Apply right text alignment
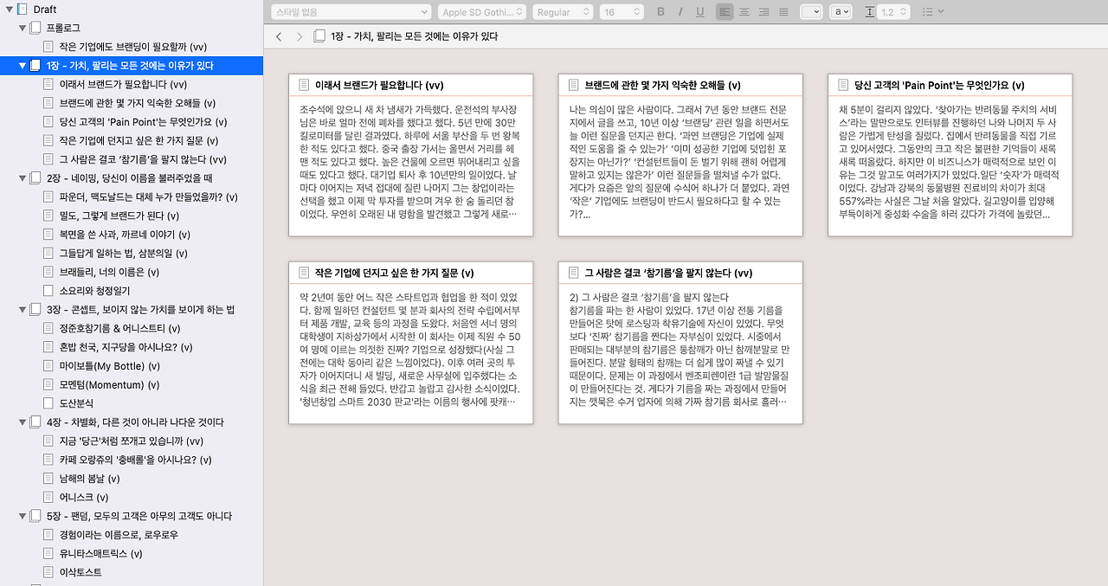 pos(764,11)
